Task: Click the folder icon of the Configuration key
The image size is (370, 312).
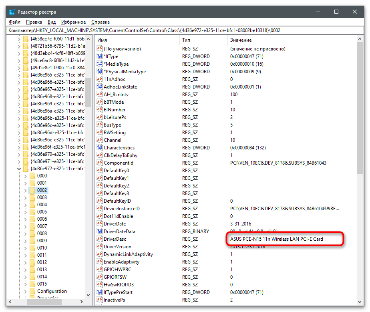Action: coord(32,291)
